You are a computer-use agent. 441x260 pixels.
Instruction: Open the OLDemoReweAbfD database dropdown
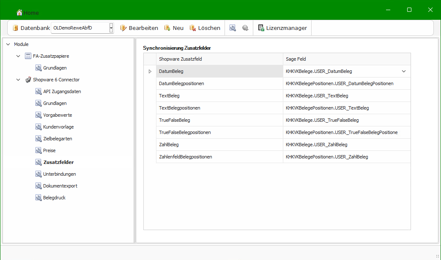pyautogui.click(x=111, y=28)
